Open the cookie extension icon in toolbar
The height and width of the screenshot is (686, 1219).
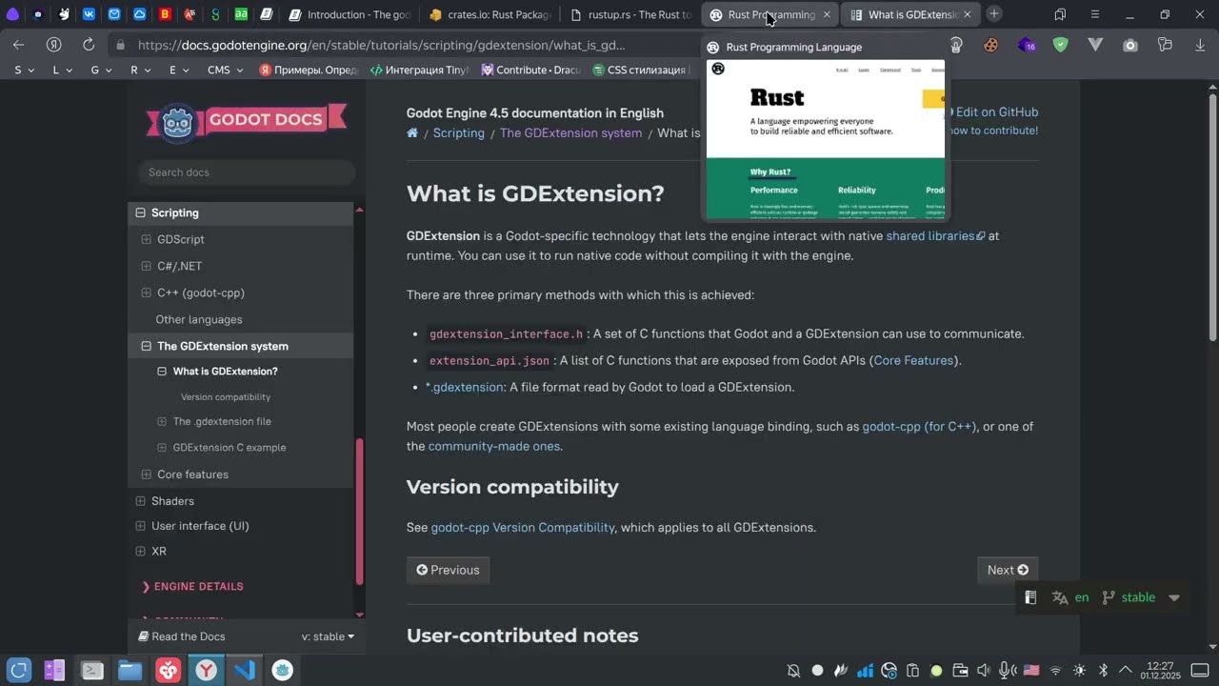click(991, 45)
